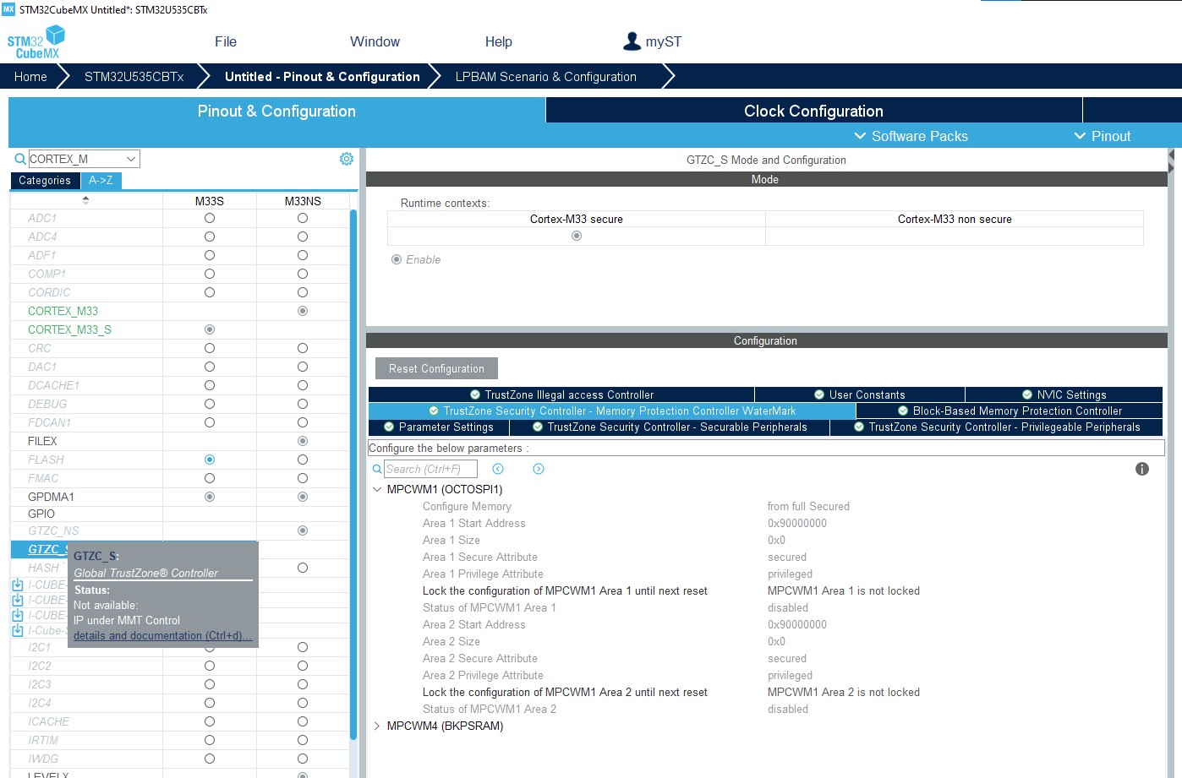The height and width of the screenshot is (778, 1182).
Task: Go to the next parameter search result
Action: (x=539, y=469)
